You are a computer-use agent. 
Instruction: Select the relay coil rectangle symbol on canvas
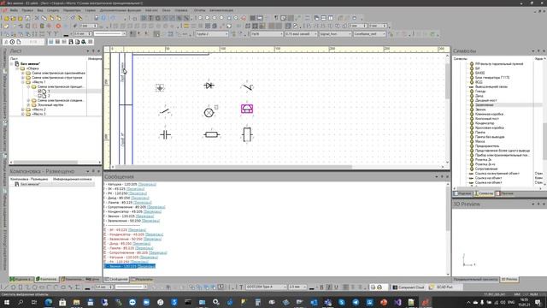pos(247,134)
